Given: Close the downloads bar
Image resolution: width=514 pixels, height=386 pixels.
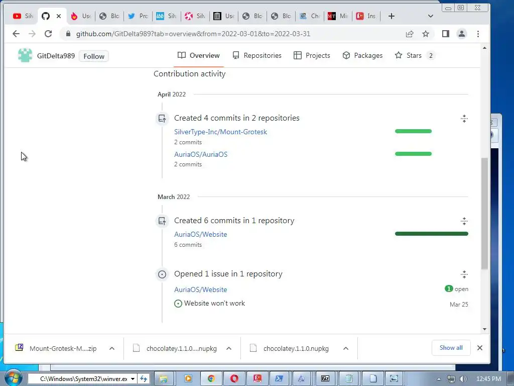Looking at the screenshot, I should click(479, 348).
